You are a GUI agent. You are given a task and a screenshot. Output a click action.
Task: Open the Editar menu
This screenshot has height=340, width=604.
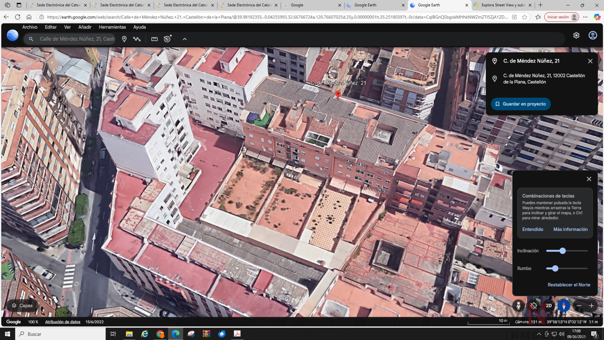point(51,27)
